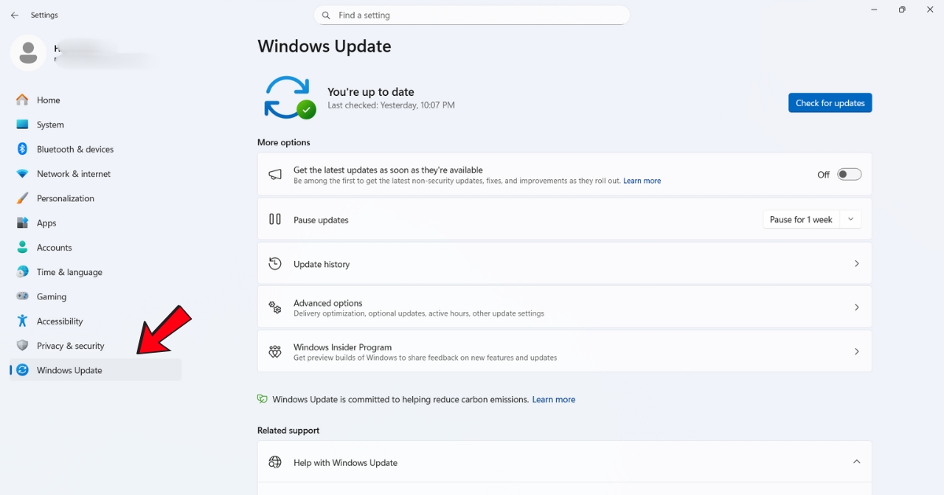Viewport: 944px width, 495px height.
Task: Open Gaming settings via the Xbox icon
Action: click(x=22, y=296)
